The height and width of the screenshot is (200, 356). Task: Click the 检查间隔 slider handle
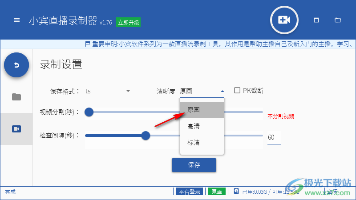146,136
